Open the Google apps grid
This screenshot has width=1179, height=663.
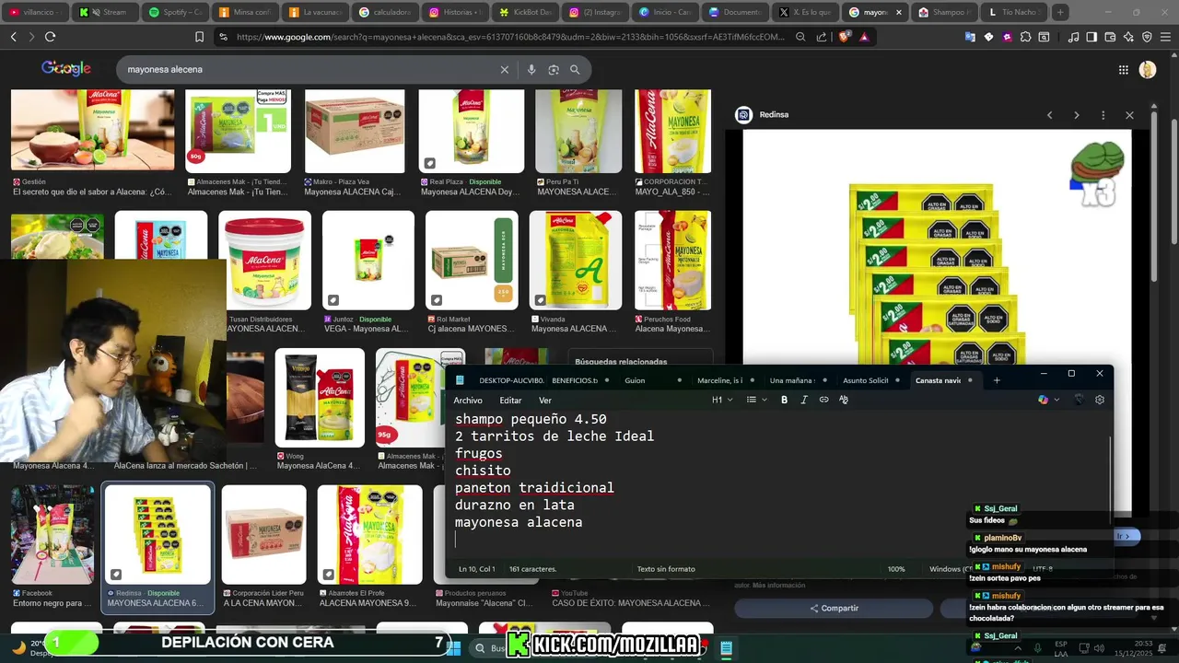point(1123,69)
